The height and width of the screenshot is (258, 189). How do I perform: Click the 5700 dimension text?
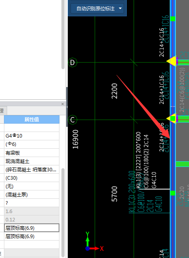(x=115, y=194)
